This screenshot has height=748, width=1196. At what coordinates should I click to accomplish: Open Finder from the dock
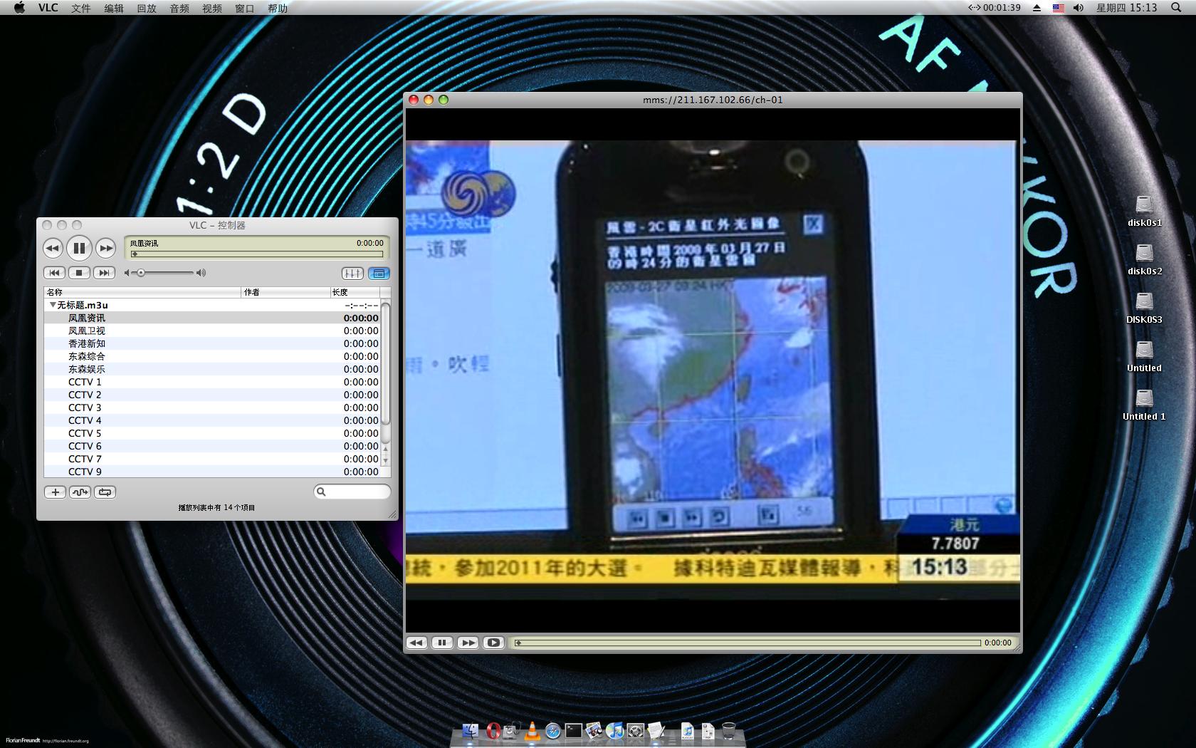pos(471,730)
